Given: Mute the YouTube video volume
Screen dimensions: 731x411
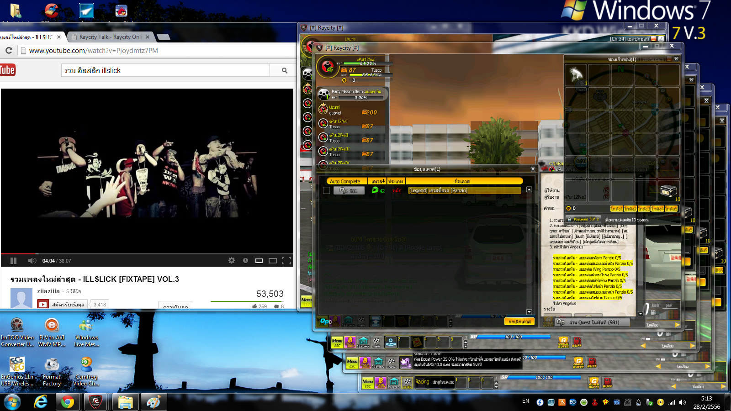Looking at the screenshot, I should [32, 261].
